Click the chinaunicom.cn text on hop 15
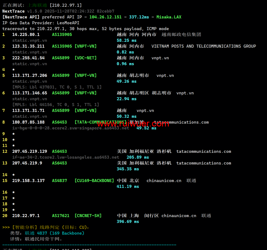This screenshot has width=267, height=250. pyautogui.click(x=164, y=181)
